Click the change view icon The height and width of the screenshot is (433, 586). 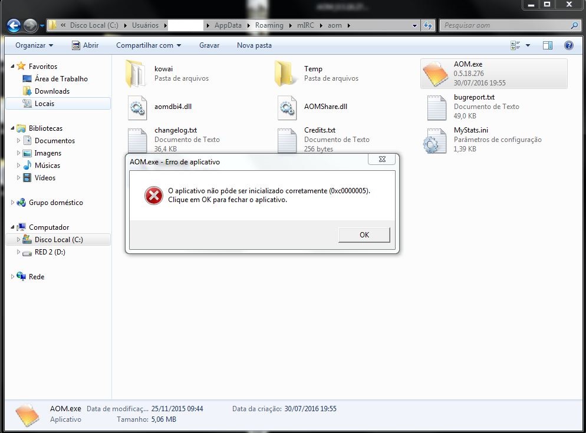pyautogui.click(x=515, y=45)
